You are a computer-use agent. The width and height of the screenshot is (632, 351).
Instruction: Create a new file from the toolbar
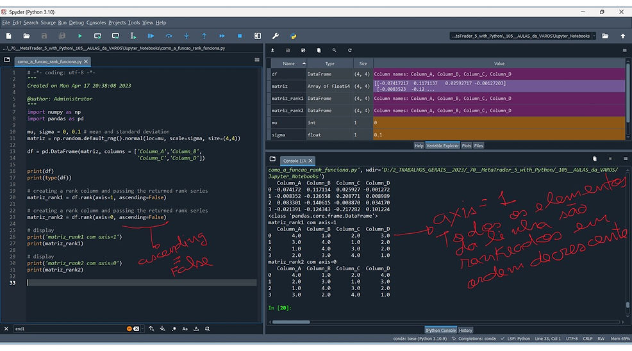pos(8,36)
